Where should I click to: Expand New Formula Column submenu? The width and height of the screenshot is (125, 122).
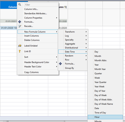[37, 32]
